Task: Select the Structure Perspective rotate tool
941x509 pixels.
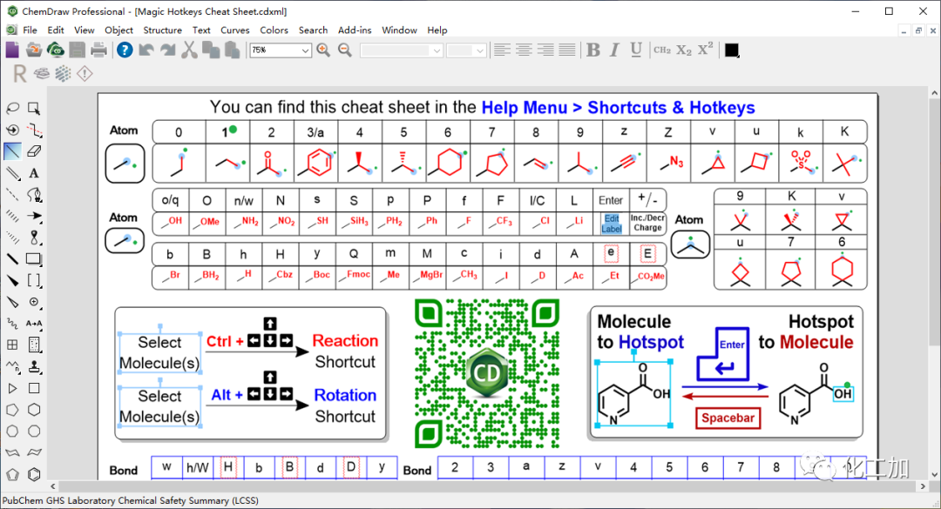Action: click(x=12, y=131)
